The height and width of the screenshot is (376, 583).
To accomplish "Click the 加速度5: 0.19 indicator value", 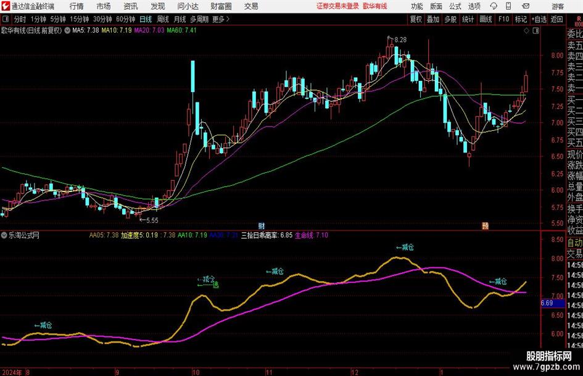I will [139, 235].
